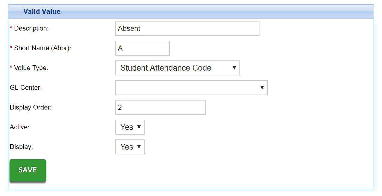Click the Valid Value panel header
The image size is (382, 196).
42,12
